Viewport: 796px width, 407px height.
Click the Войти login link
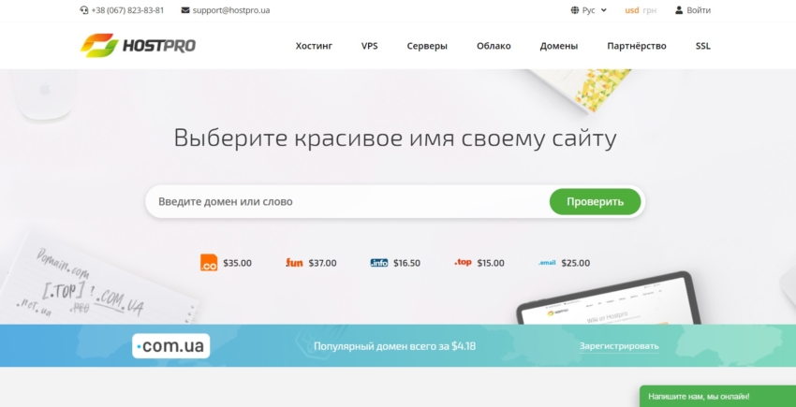coord(699,10)
